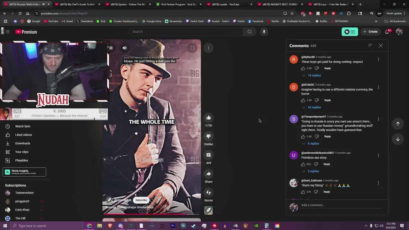The width and height of the screenshot is (409, 230).
Task: Like the Short with 172K likes
Action: tap(208, 118)
